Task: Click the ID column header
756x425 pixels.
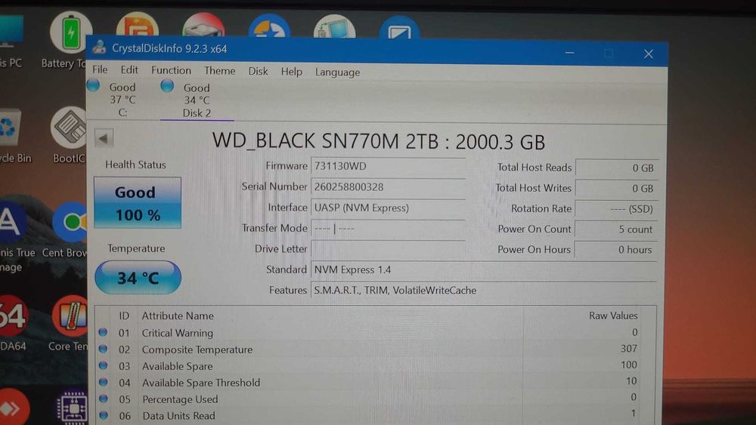Action: click(124, 316)
